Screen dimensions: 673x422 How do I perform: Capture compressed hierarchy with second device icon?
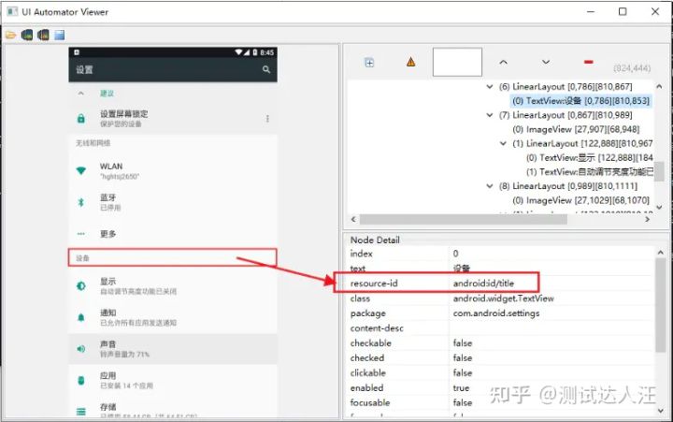point(43,35)
